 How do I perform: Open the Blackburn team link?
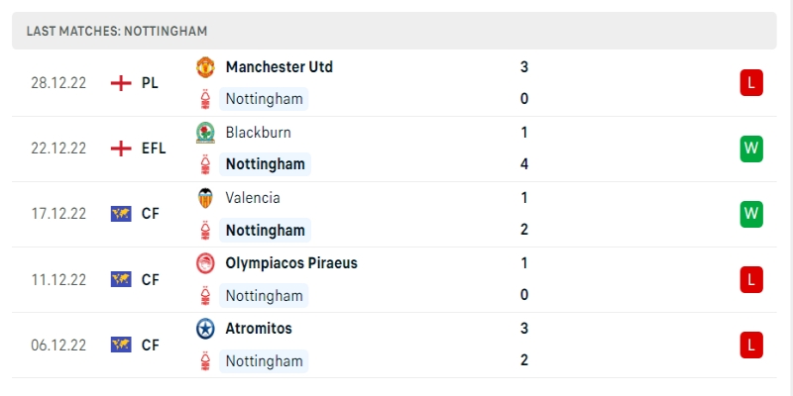258,133
